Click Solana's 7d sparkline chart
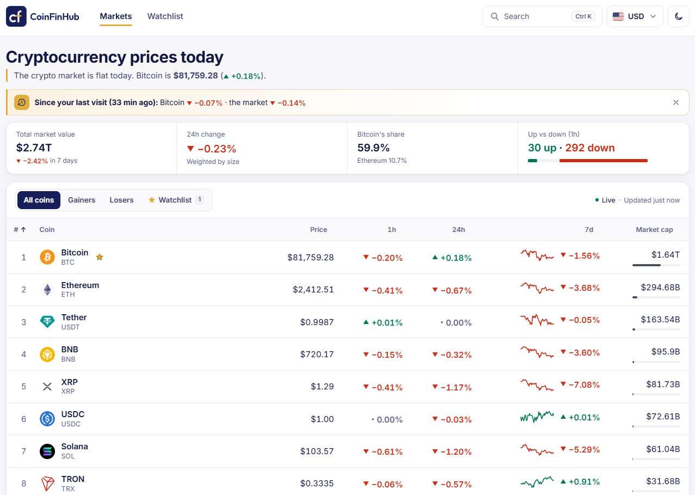The width and height of the screenshot is (695, 495). 537,449
